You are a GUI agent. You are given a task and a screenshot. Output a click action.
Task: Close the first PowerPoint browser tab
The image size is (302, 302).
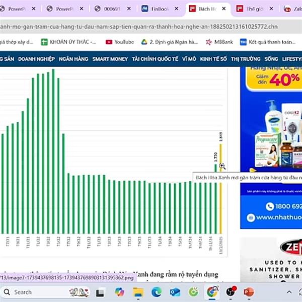tap(34, 9)
